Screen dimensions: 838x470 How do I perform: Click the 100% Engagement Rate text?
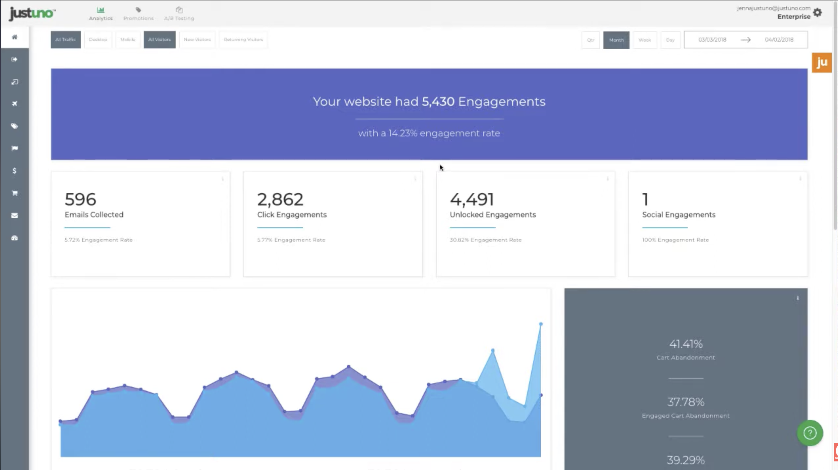[x=675, y=240]
